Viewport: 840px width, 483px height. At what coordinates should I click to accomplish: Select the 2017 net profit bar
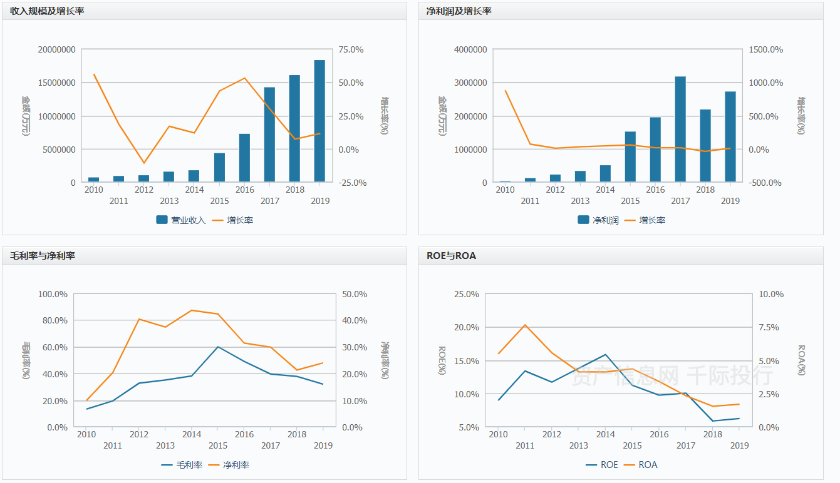pyautogui.click(x=680, y=130)
